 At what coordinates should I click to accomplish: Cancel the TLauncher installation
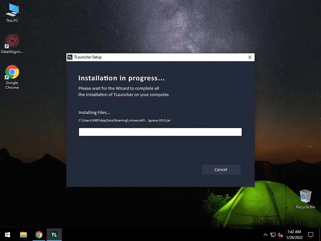[221, 169]
